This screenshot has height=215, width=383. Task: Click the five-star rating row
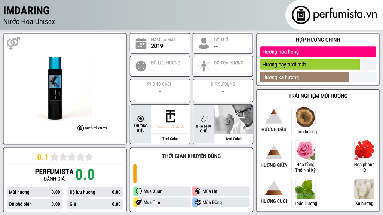72,157
